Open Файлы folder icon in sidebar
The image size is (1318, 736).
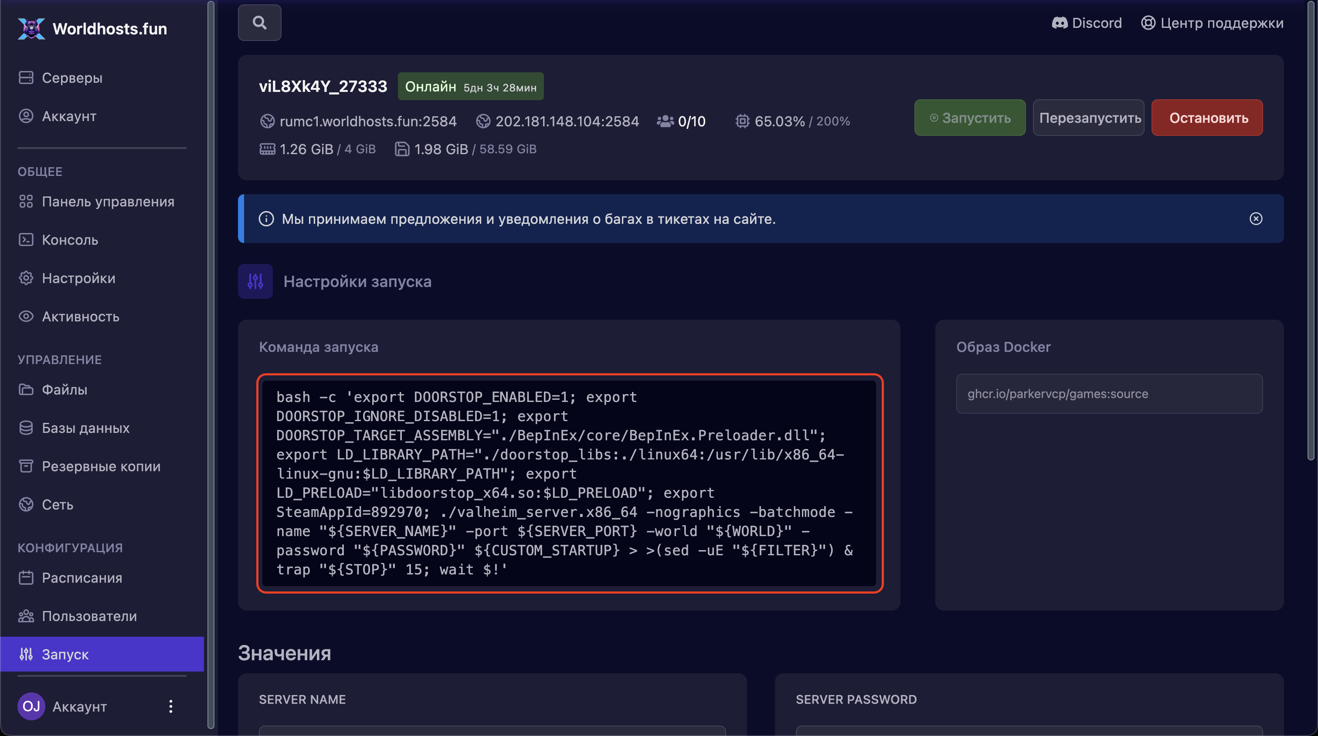tap(26, 389)
